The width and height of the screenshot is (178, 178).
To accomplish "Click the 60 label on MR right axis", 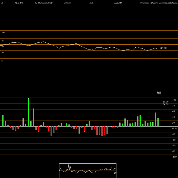I will point(174,111).
